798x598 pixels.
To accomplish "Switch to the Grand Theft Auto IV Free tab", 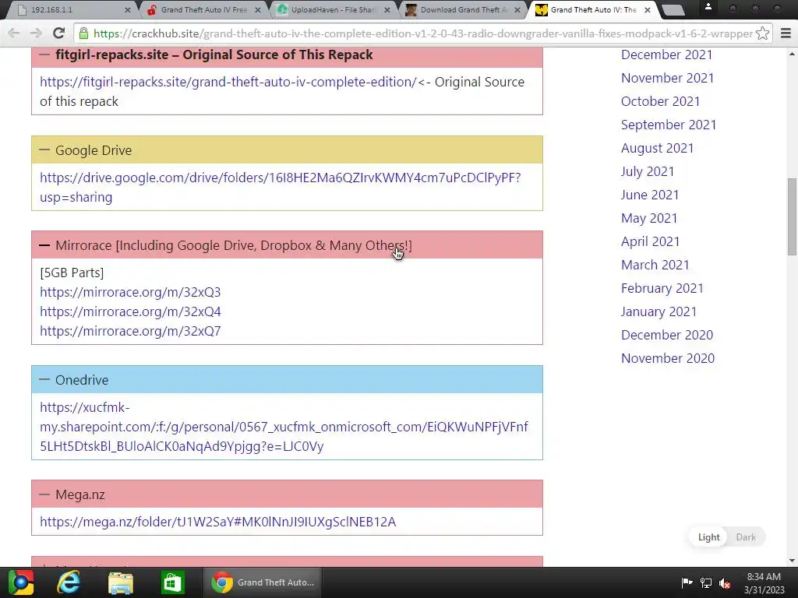I will [x=203, y=9].
